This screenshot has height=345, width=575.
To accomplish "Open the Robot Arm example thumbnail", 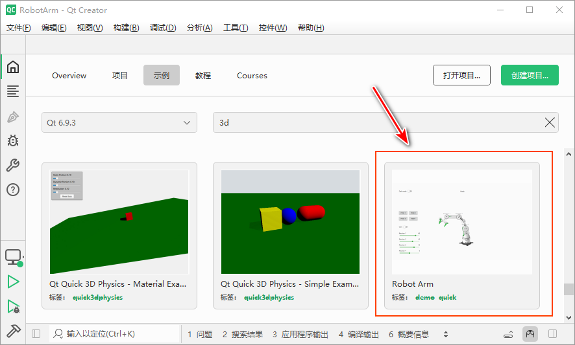I will tap(461, 222).
